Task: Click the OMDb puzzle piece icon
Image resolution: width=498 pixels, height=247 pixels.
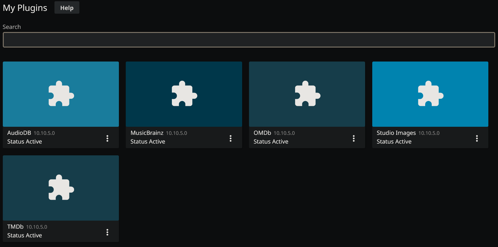Action: coord(307,94)
